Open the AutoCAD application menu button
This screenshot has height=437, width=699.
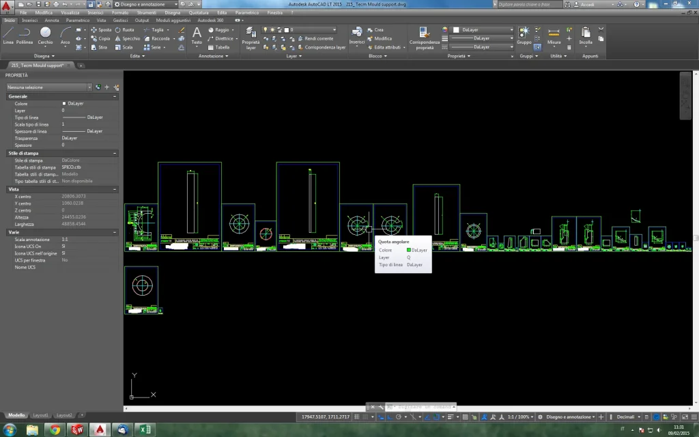(6, 6)
